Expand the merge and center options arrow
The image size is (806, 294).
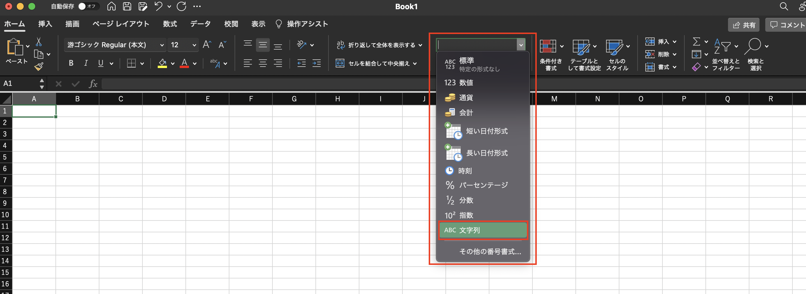point(415,64)
